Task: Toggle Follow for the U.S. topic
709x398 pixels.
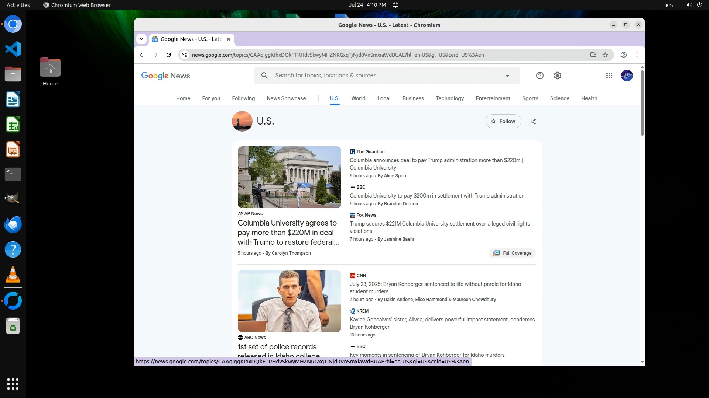Action: tap(503, 121)
